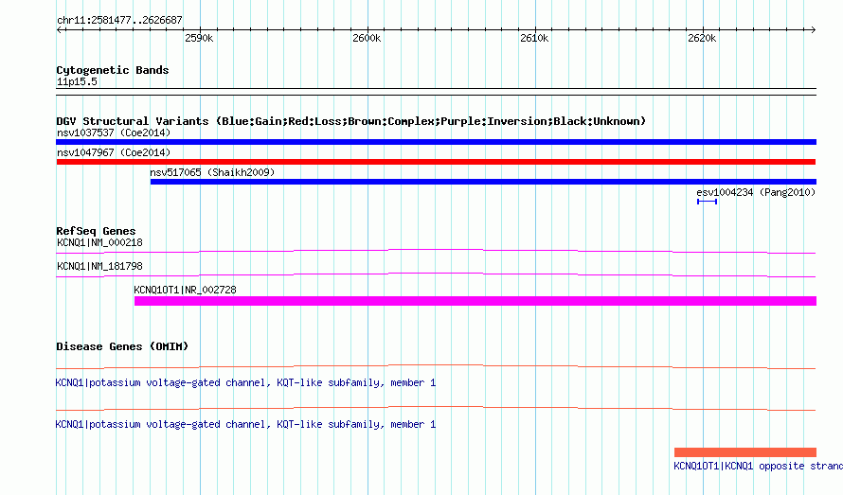Click the red loss bar for nsv1047967
The width and height of the screenshot is (843, 495).
tap(436, 162)
